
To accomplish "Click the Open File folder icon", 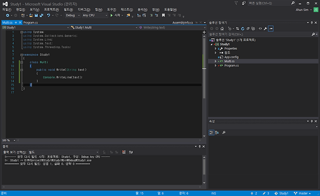I will tap(31, 15).
